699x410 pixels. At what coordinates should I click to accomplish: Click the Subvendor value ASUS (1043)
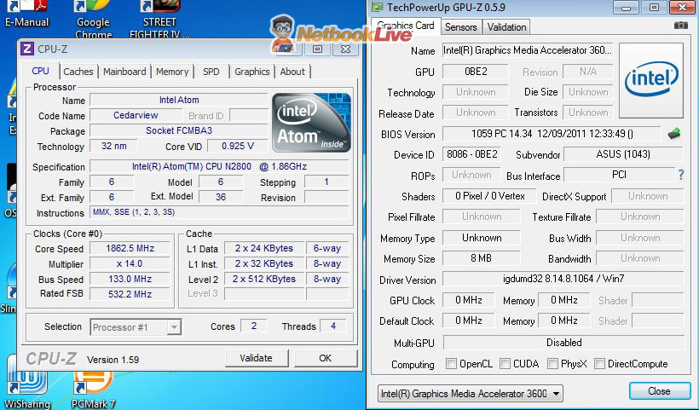pyautogui.click(x=623, y=154)
